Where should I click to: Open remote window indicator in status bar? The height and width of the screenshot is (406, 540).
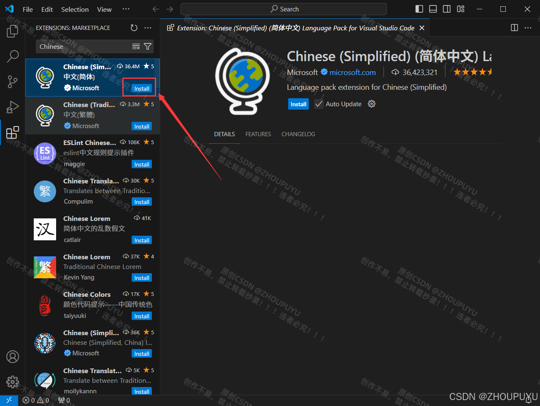point(9,401)
